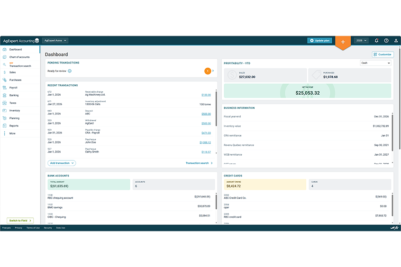Click the Update plan button

tap(319, 40)
